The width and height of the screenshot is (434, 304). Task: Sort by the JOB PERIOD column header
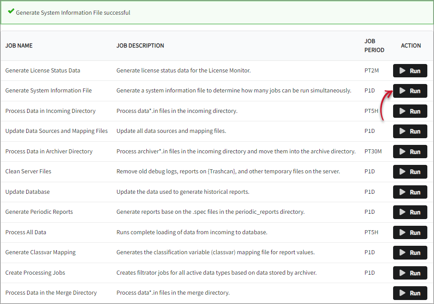pyautogui.click(x=374, y=45)
